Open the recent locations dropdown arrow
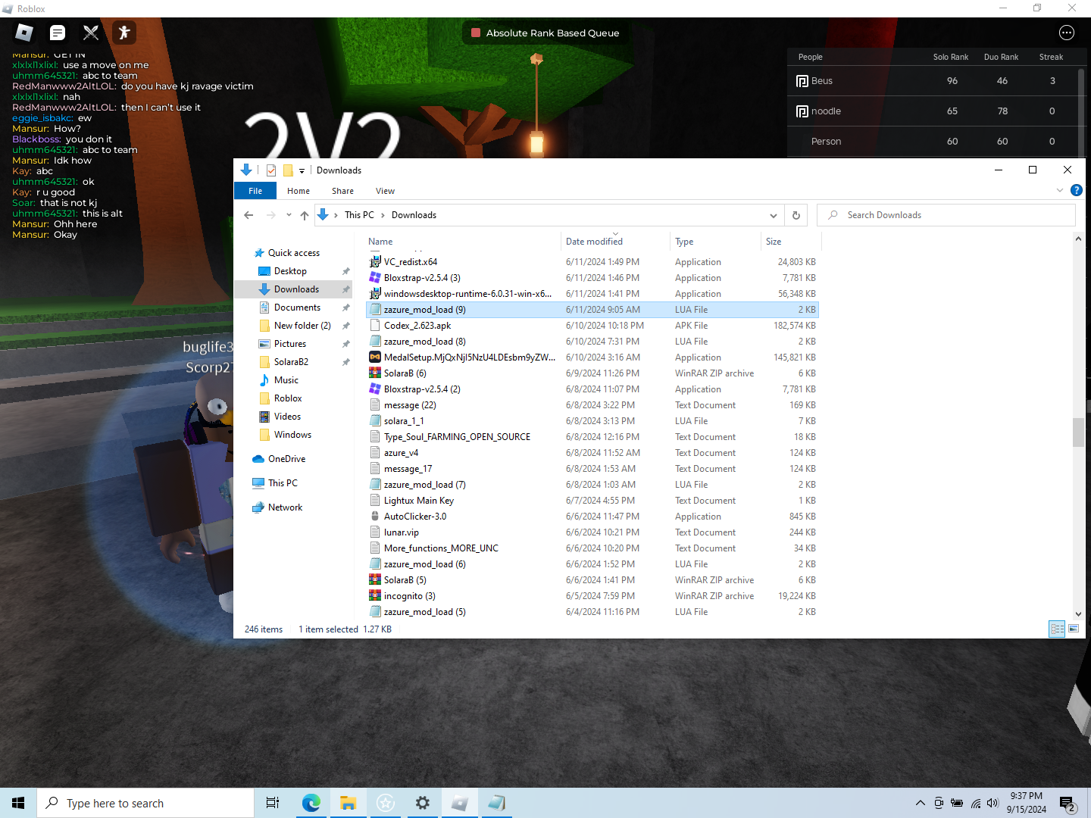The image size is (1091, 818). pos(289,215)
